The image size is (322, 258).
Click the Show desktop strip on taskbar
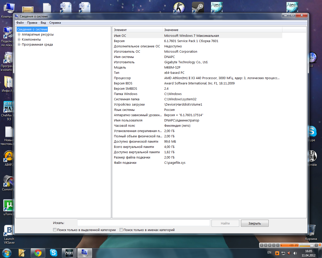(x=320, y=253)
